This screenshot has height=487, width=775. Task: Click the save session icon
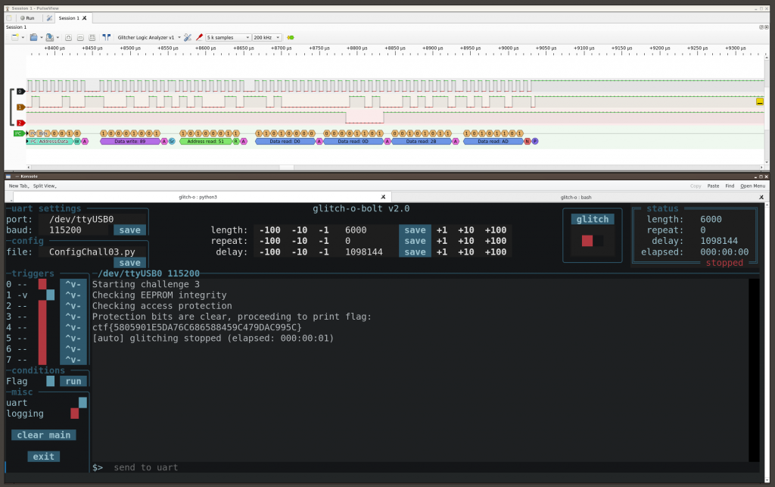(49, 37)
